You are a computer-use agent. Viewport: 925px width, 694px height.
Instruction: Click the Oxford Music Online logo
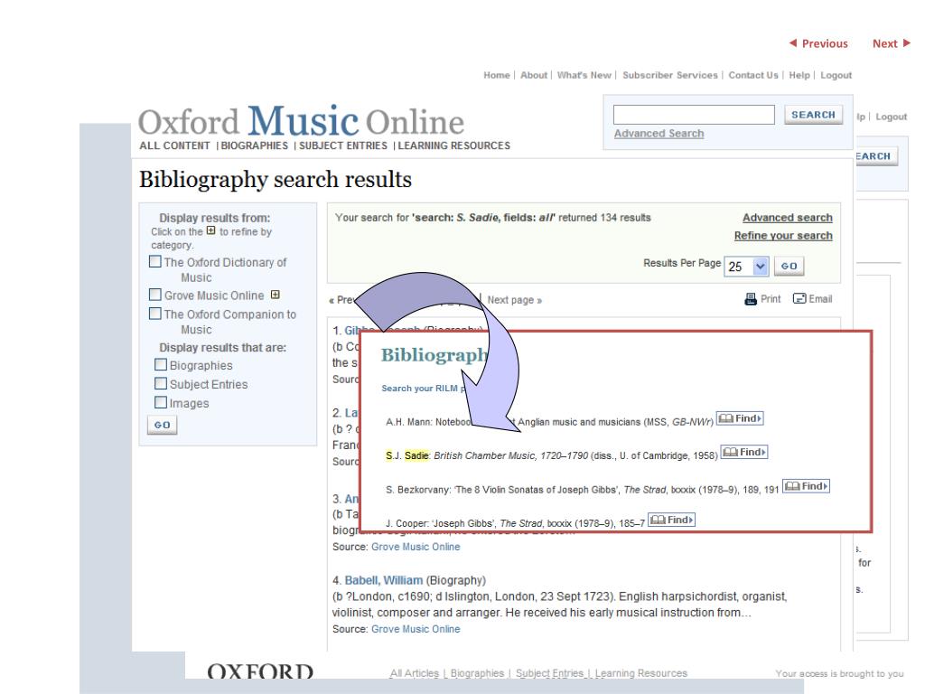301,122
